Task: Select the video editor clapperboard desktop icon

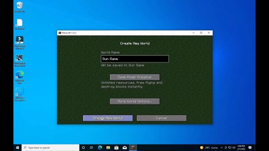Action: coord(20,60)
